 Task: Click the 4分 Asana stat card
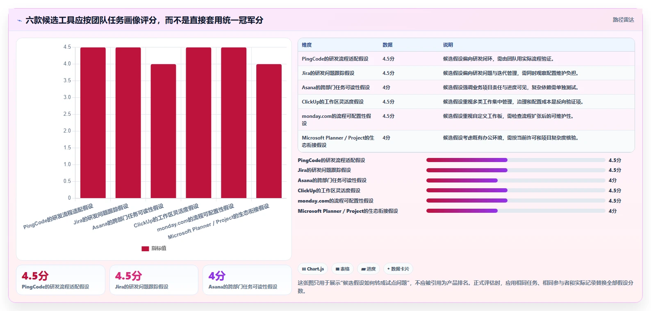click(x=247, y=280)
